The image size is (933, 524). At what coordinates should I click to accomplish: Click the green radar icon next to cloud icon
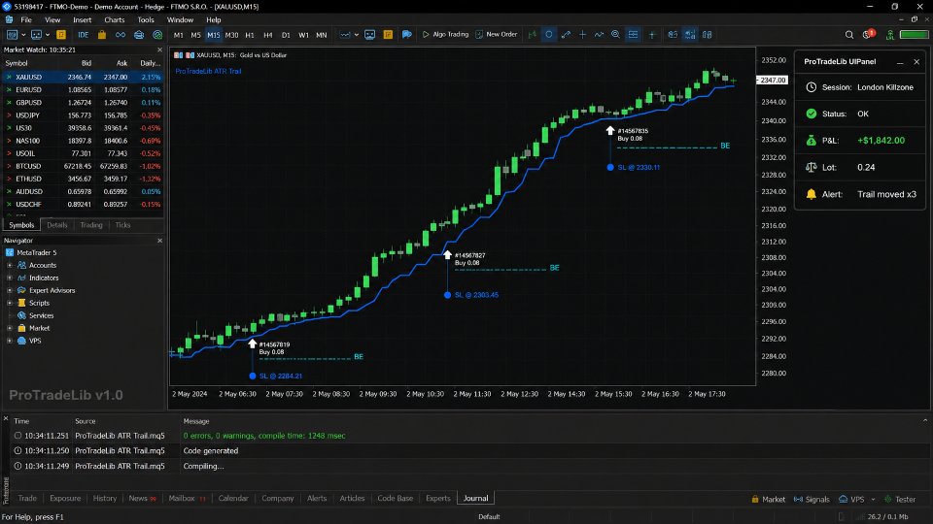pos(157,35)
